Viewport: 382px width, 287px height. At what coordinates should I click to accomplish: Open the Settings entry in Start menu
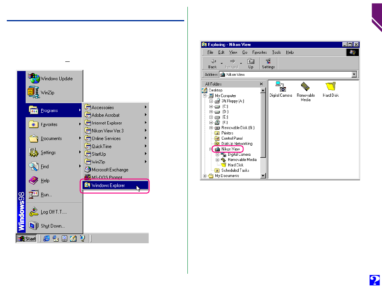(x=54, y=153)
